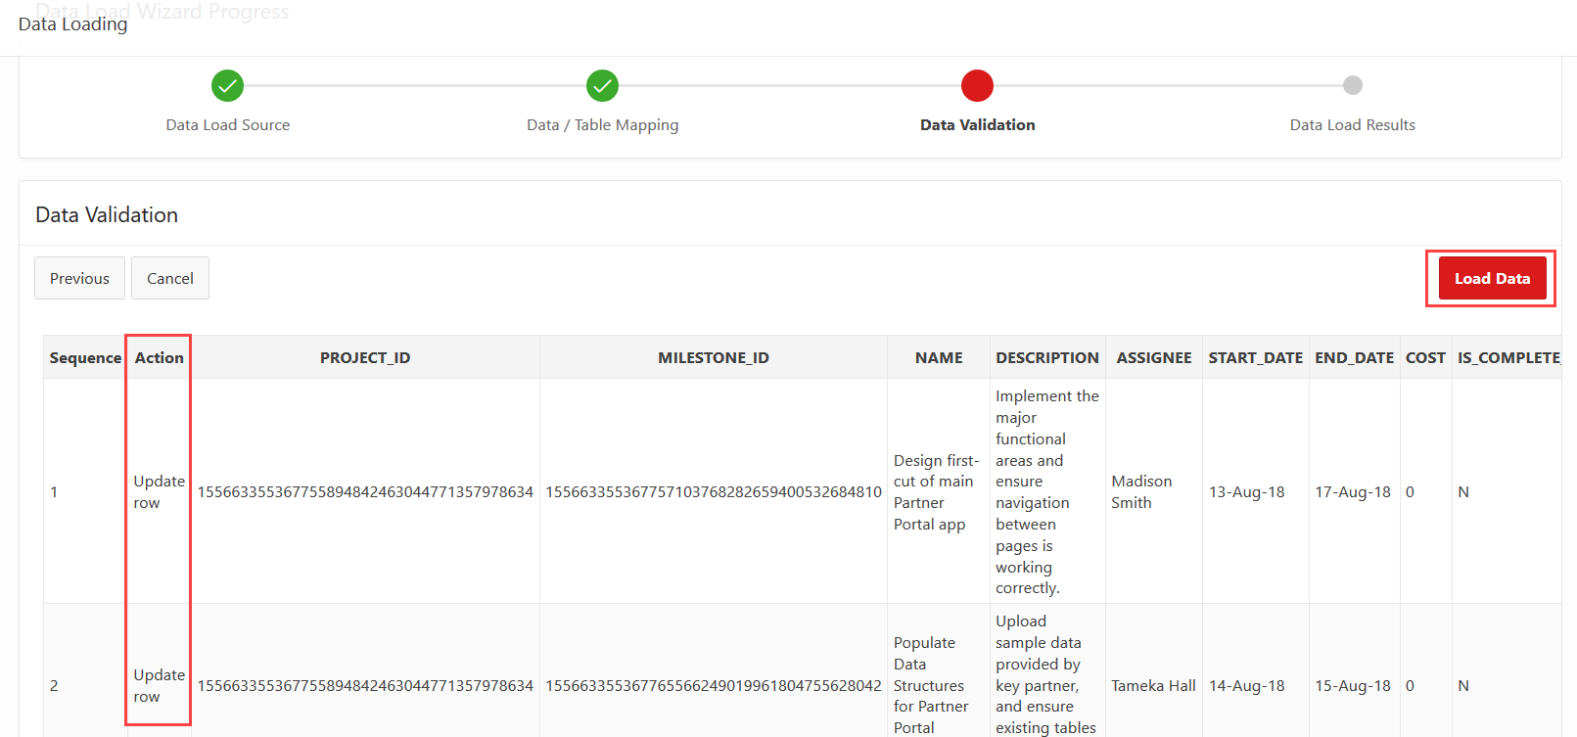Click cost value 0 in Tameka Hall's row
This screenshot has width=1577, height=737.
point(1410,686)
